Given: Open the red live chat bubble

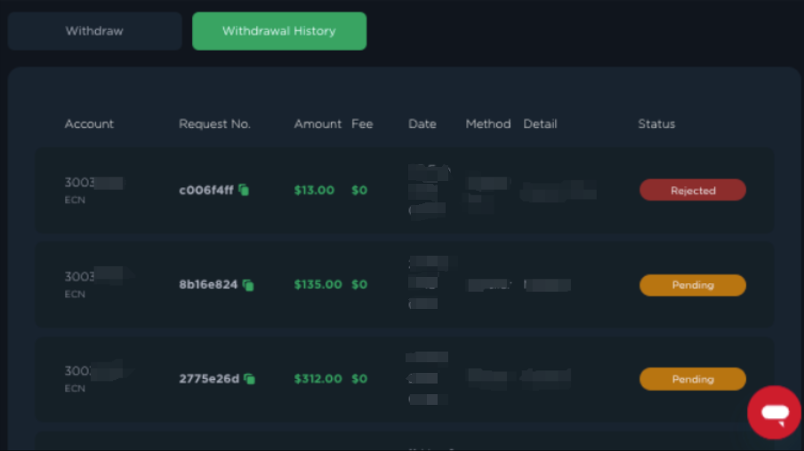Looking at the screenshot, I should click(774, 412).
